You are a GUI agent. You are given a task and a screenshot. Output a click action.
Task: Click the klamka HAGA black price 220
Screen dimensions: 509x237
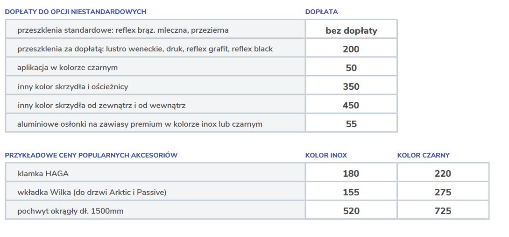tap(443, 174)
